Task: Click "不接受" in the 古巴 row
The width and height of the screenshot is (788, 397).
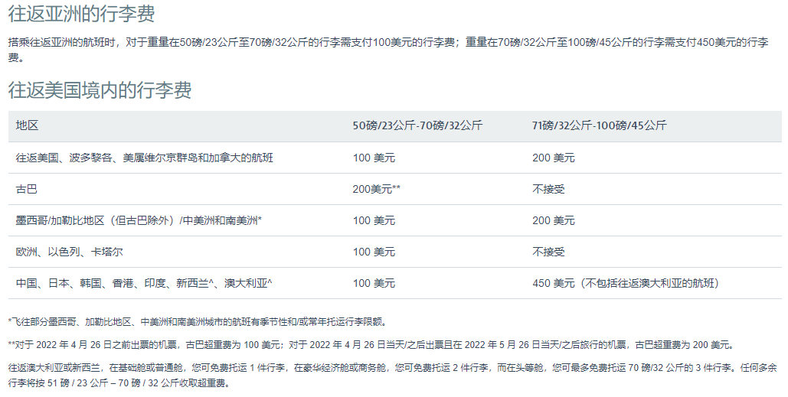Action: pos(548,189)
